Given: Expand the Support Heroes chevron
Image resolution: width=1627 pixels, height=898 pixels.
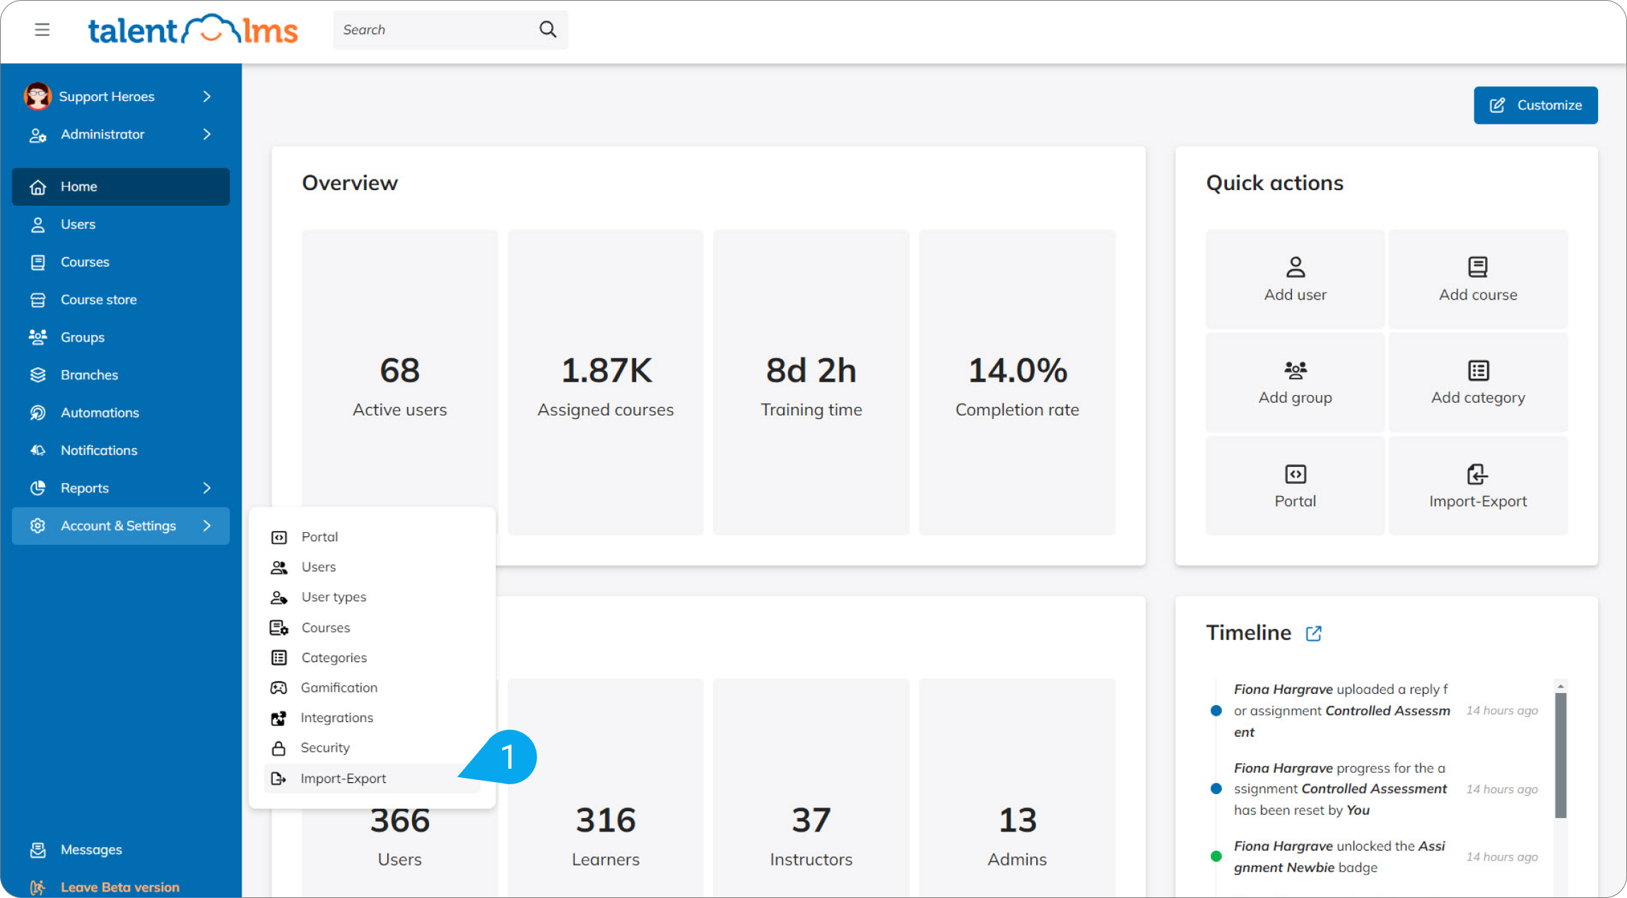Looking at the screenshot, I should (x=207, y=96).
